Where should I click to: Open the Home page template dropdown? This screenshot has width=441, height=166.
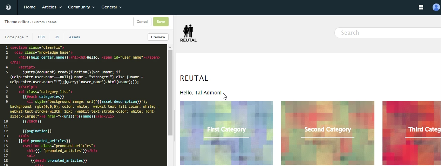16,37
